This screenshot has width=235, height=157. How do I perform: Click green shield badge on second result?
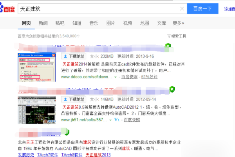[172, 89]
